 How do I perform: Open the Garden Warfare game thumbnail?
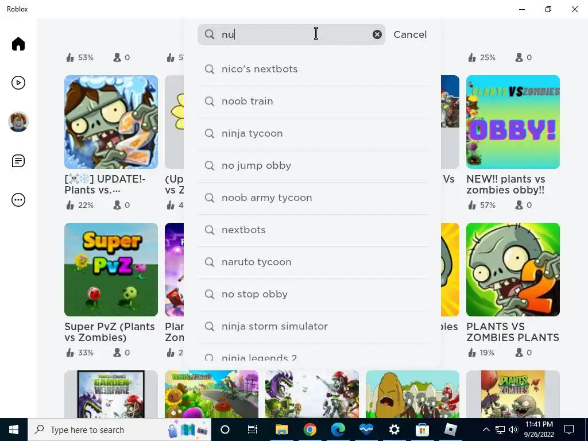[111, 394]
